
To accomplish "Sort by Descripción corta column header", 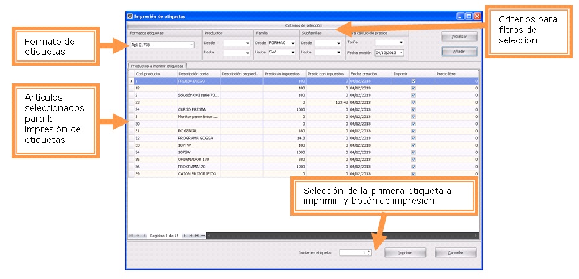I will (x=198, y=73).
